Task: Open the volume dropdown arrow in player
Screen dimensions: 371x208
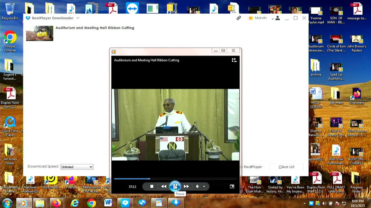Action: [204, 187]
